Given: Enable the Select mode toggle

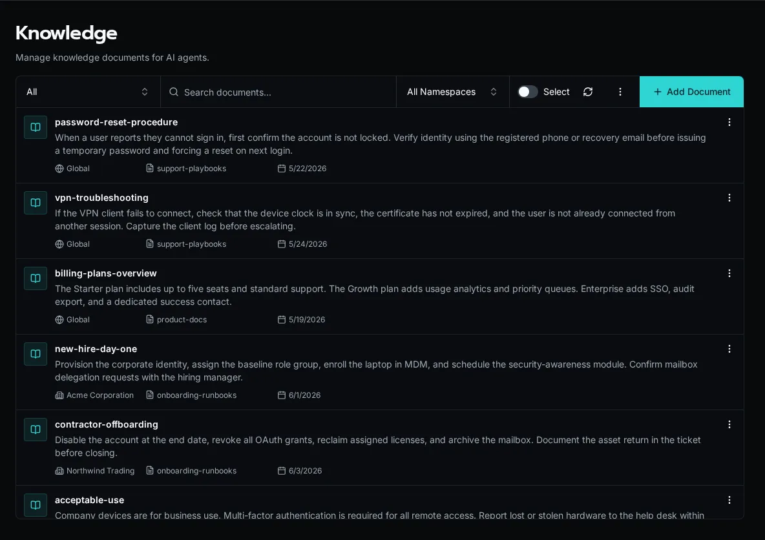Looking at the screenshot, I should point(527,92).
